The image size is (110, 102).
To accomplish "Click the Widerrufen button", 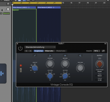I will point(49,51).
